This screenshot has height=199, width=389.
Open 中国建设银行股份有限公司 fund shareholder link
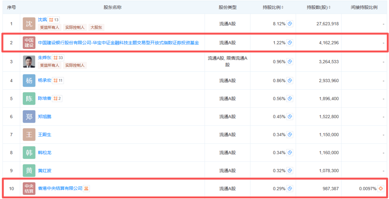point(119,42)
